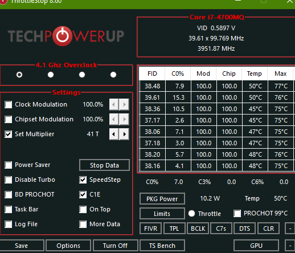Click the Throttle indicator circle
Image resolution: width=295 pixels, height=253 pixels.
[191, 214]
